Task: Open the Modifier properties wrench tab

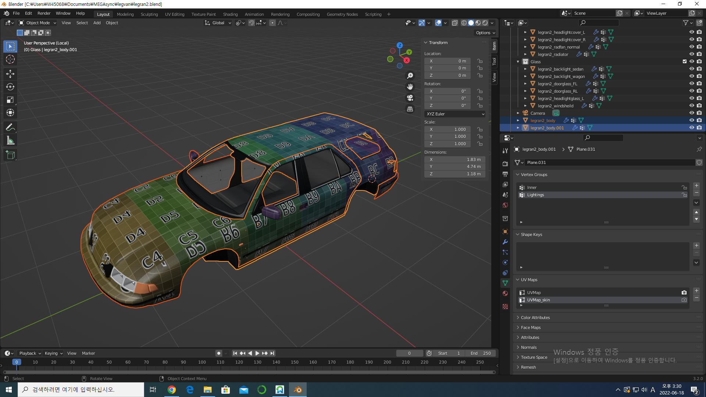Action: point(505,242)
